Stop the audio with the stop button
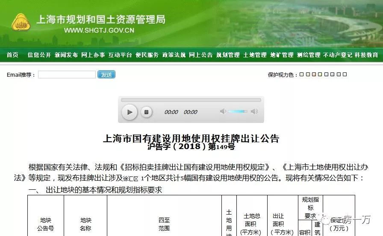383x236 pixels. point(146,112)
